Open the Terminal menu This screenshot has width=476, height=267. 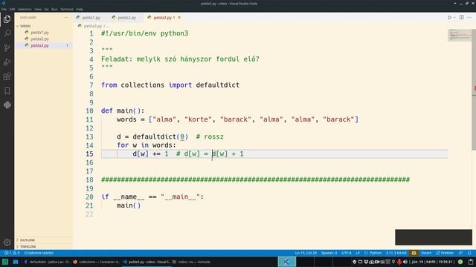[x=67, y=10]
